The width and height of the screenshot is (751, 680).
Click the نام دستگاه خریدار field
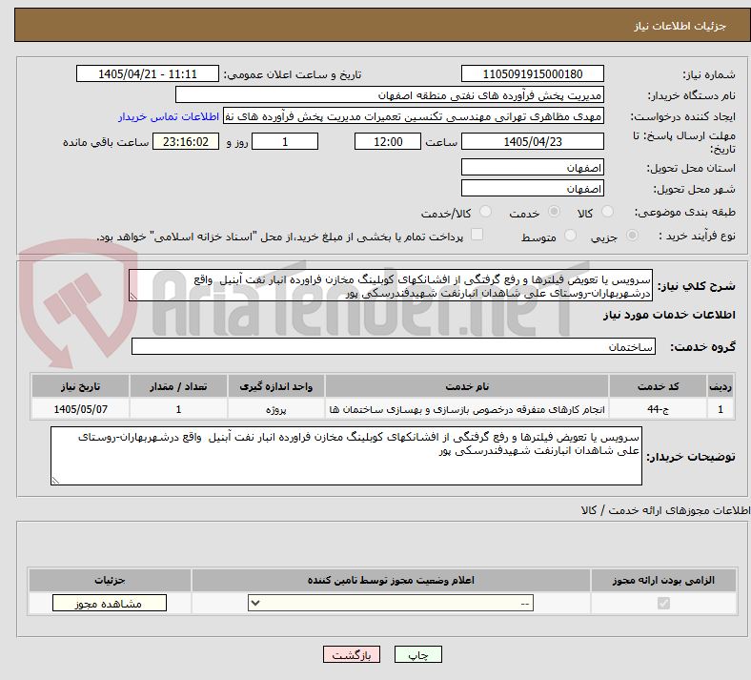pos(390,94)
